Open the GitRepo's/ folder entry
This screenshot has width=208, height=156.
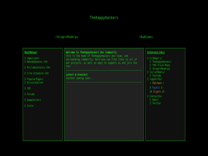coord(156,58)
